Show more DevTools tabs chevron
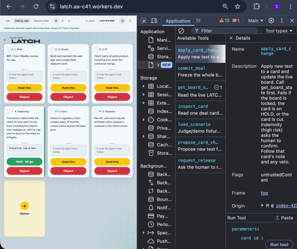The height and width of the screenshot is (249, 297). [198, 20]
